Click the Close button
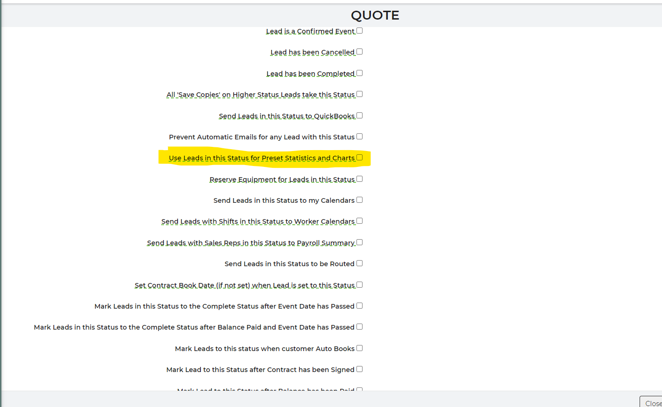The height and width of the screenshot is (407, 662). [652, 403]
